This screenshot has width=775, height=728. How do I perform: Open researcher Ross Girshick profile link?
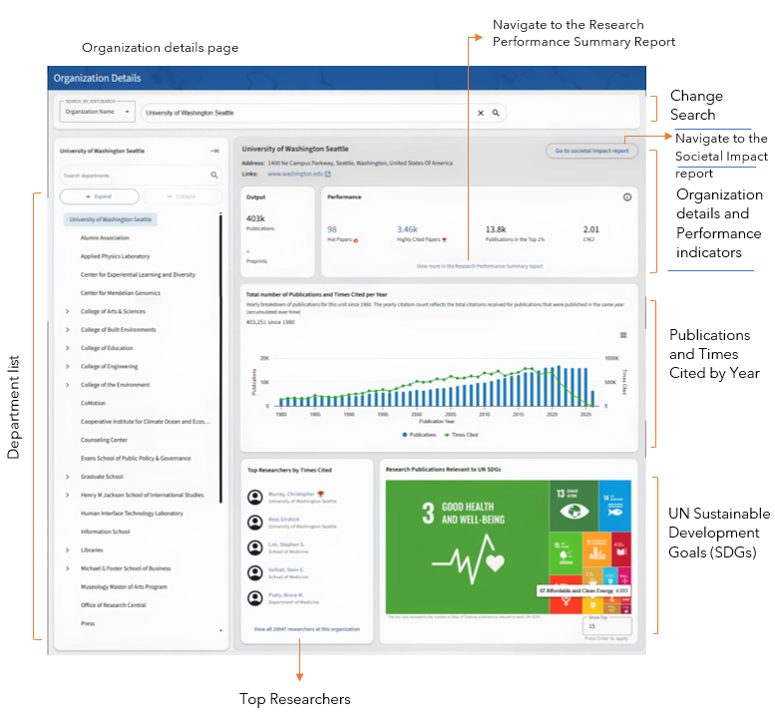[283, 519]
